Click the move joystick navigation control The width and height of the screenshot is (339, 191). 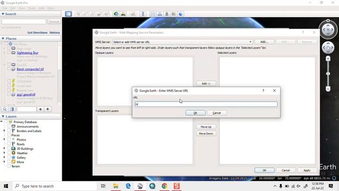328,48
